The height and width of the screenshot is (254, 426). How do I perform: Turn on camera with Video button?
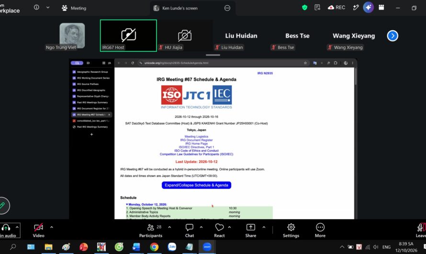click(39, 230)
